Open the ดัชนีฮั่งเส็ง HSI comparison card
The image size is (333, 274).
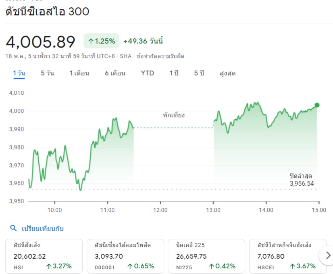tap(44, 255)
